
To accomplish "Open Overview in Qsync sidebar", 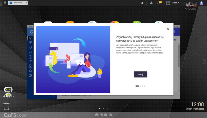I will (31, 38).
